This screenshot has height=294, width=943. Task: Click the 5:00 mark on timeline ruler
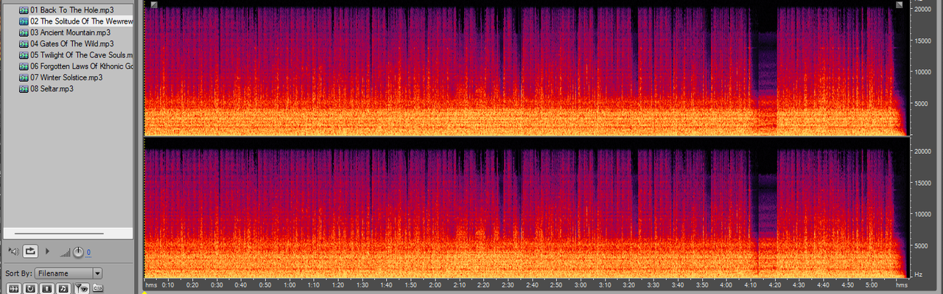click(871, 284)
